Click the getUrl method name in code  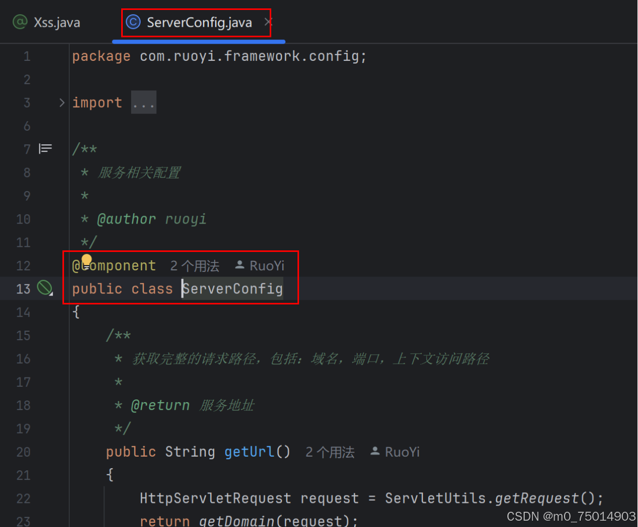pyautogui.click(x=249, y=451)
